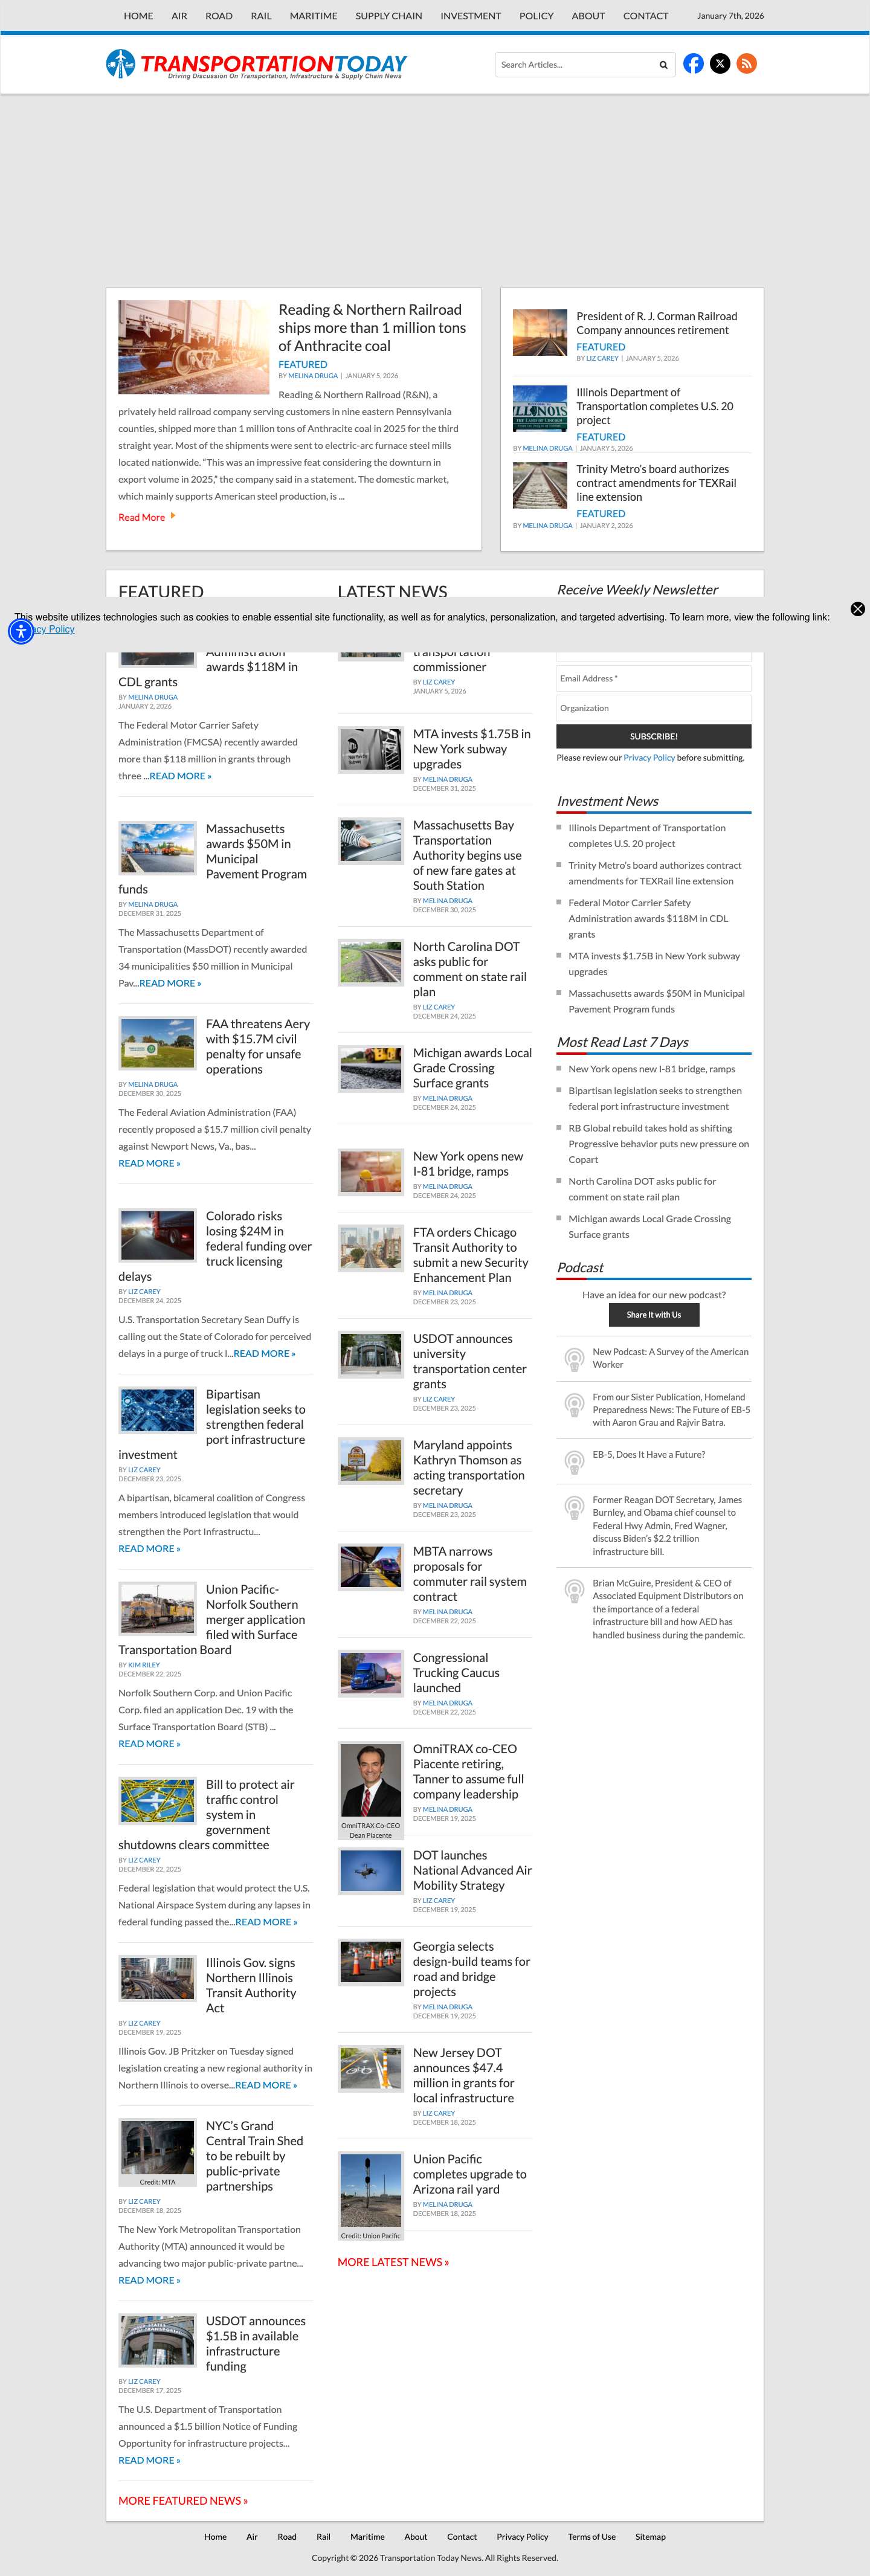Open the Trinity Metro railroad tracks thumbnail
The image size is (870, 2576).
(540, 485)
